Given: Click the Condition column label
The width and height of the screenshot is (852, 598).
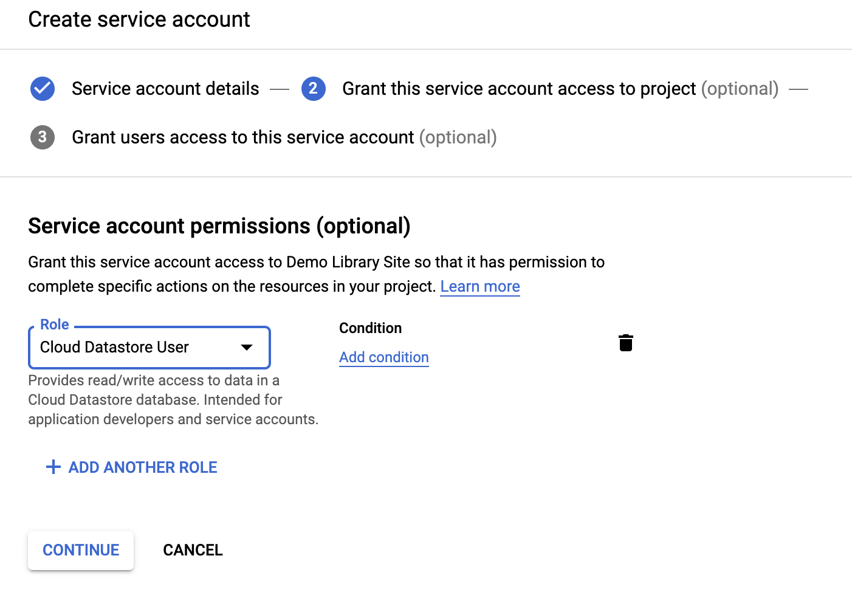Looking at the screenshot, I should (x=371, y=328).
